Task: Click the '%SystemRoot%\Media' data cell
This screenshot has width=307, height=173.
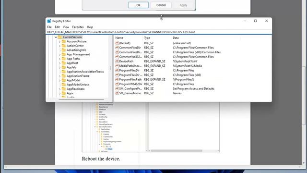Action: tap(187, 66)
